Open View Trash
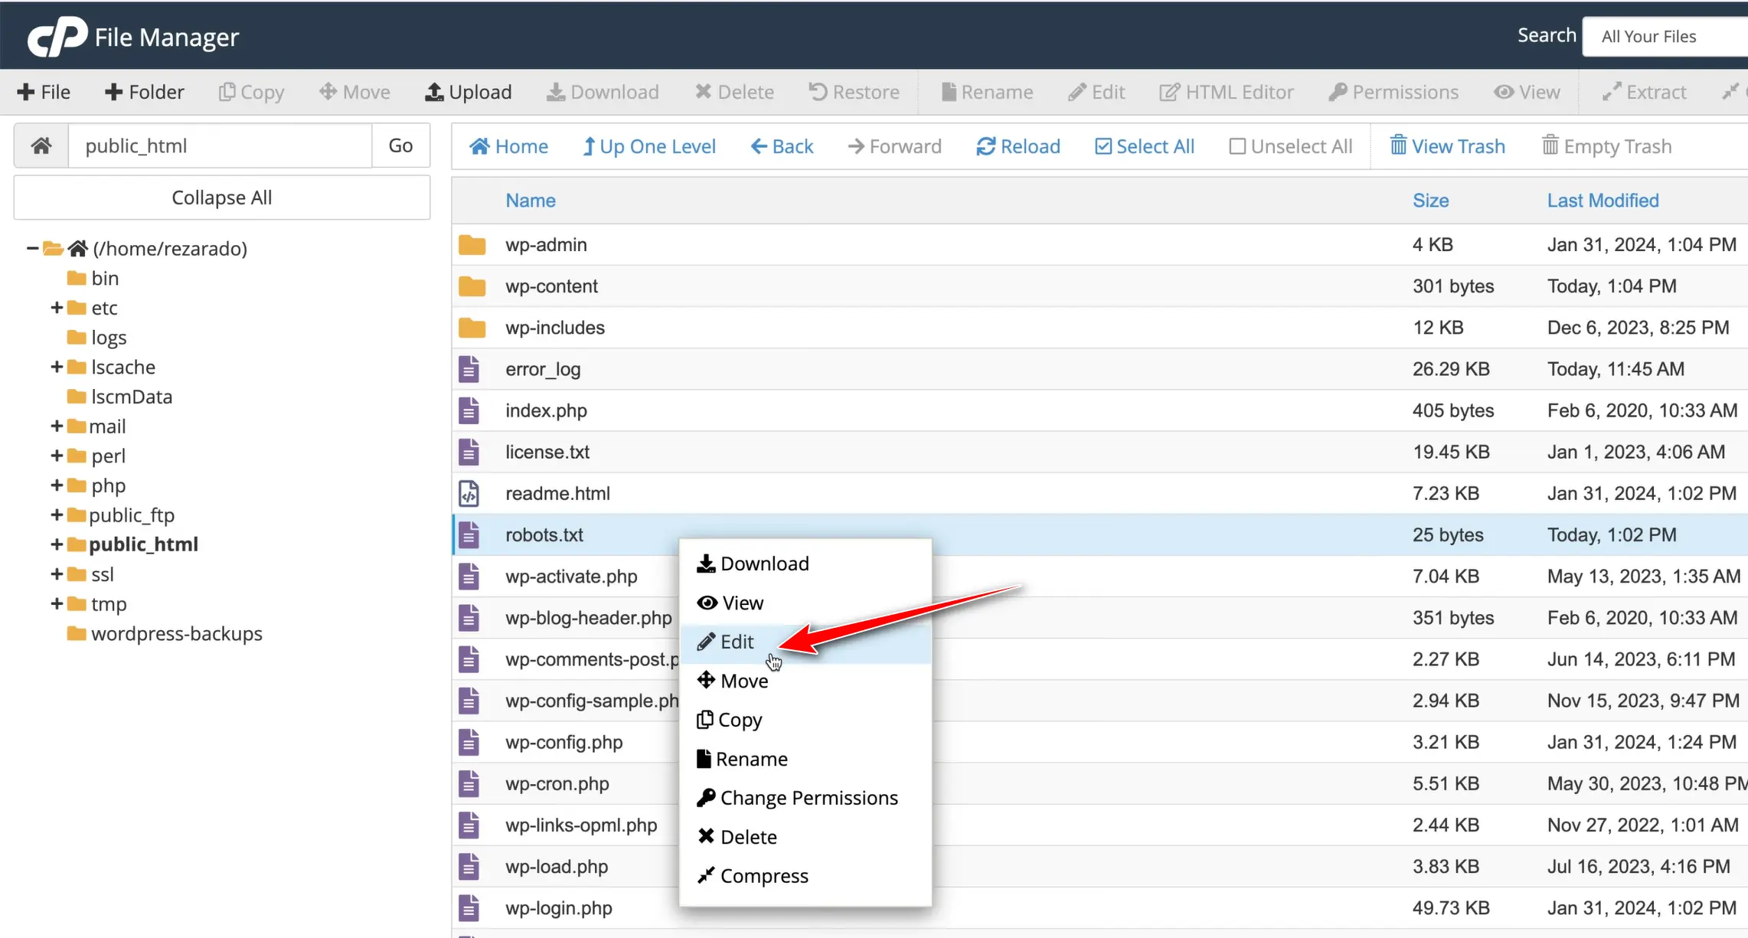1748x938 pixels. tap(1447, 146)
